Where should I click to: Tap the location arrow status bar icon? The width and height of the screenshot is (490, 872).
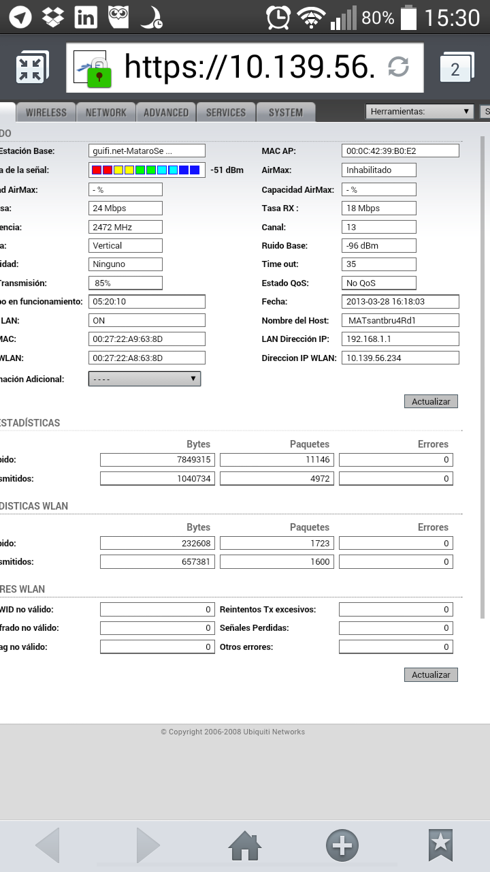(20, 18)
